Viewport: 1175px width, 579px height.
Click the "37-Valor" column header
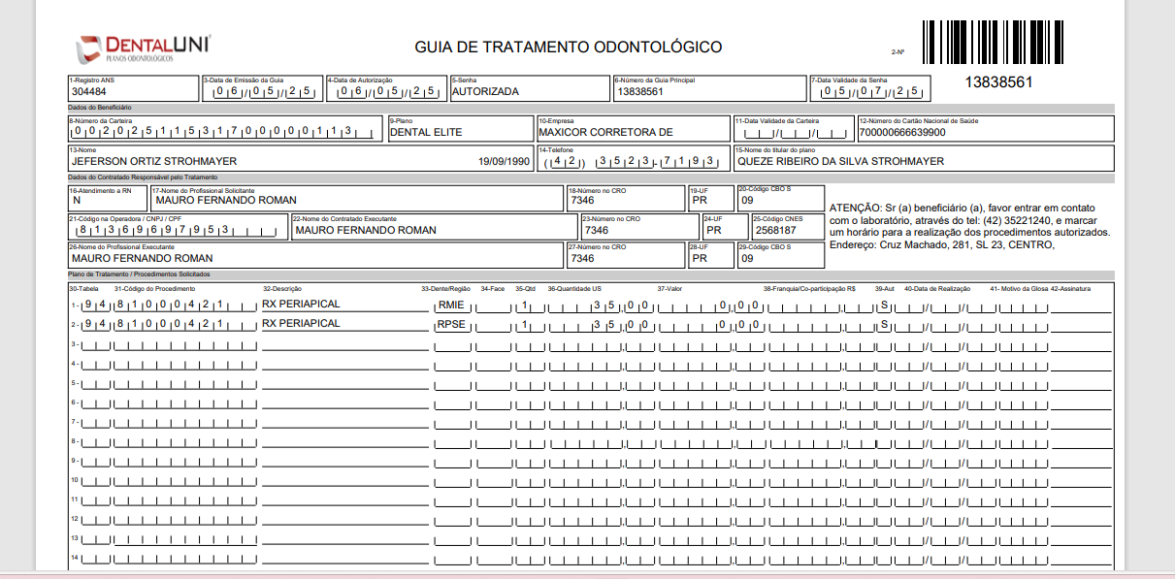click(x=669, y=289)
